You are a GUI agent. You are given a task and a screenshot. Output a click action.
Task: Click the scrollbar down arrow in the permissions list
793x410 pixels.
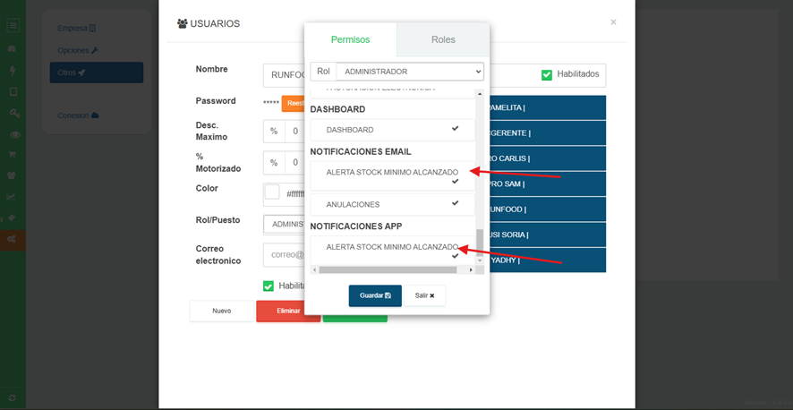click(480, 261)
